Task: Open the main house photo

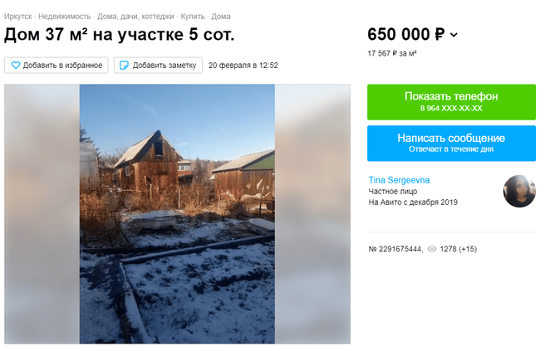Action: tap(177, 214)
